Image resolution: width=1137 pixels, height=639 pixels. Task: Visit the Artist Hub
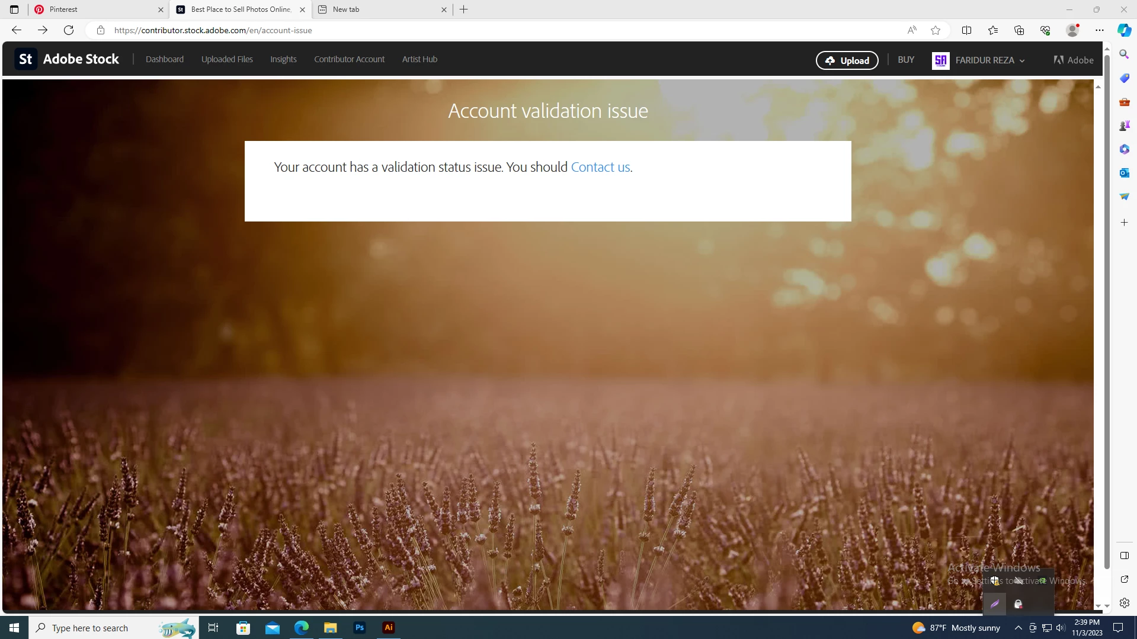pos(419,59)
